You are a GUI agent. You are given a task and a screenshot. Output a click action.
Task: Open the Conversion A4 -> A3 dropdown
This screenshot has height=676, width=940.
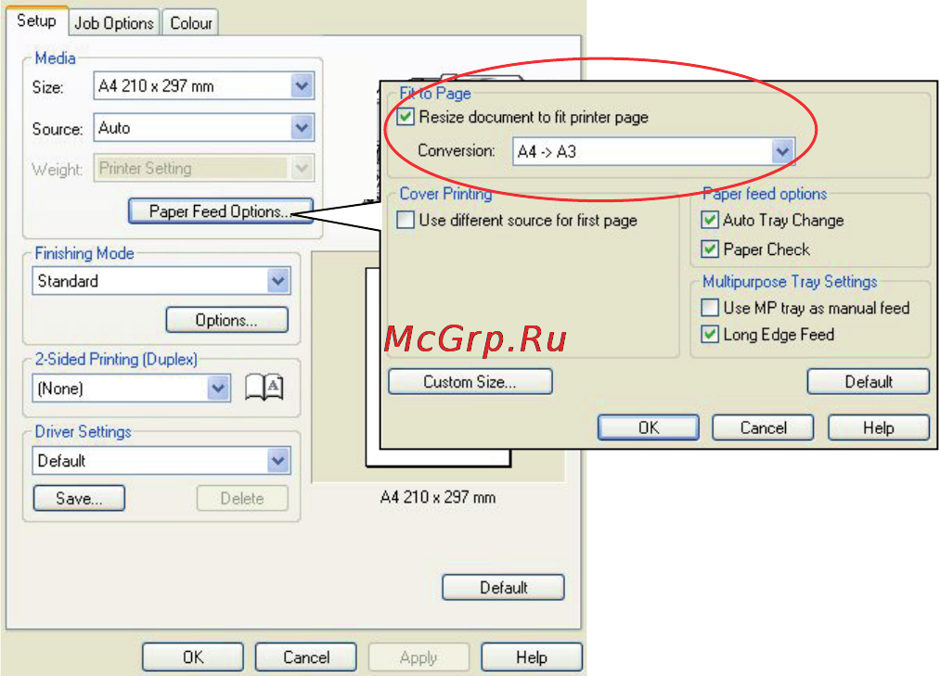[653, 152]
